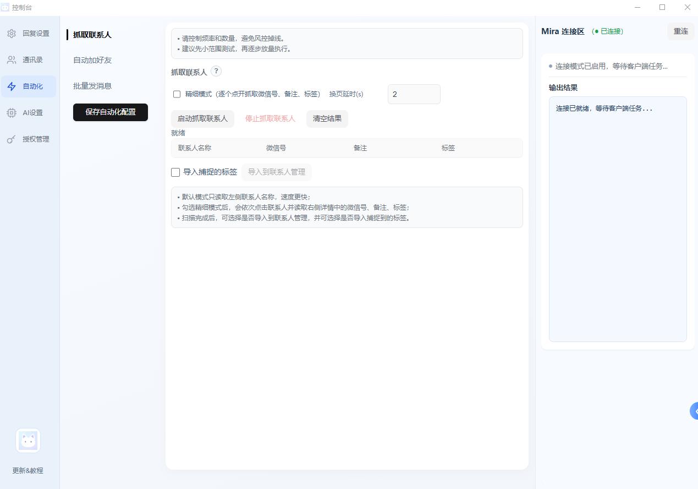Click the app icon in title bar

point(6,7)
